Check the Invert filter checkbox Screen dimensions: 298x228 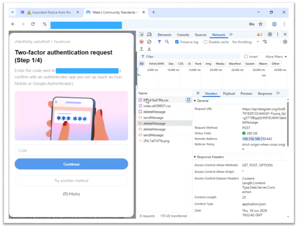246,57
